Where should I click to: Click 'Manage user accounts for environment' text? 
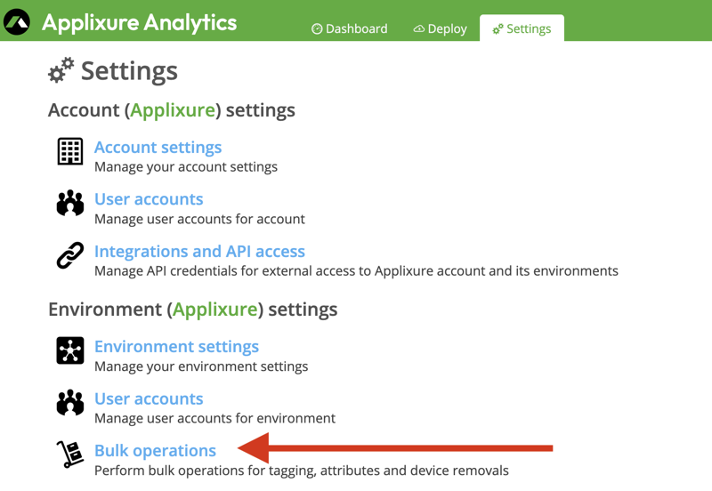click(x=214, y=418)
